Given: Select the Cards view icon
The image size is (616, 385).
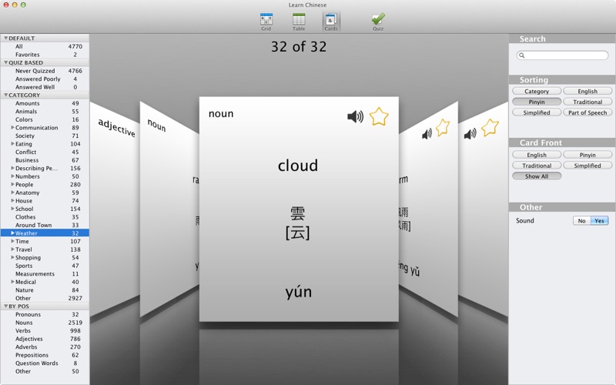Looking at the screenshot, I should click(331, 22).
